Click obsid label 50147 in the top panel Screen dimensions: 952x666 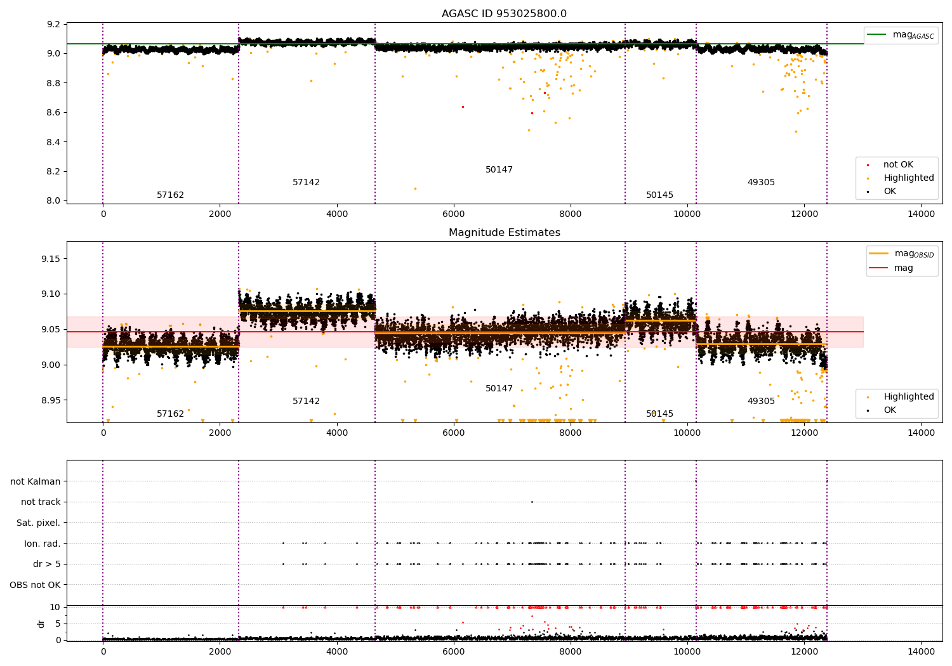click(499, 170)
